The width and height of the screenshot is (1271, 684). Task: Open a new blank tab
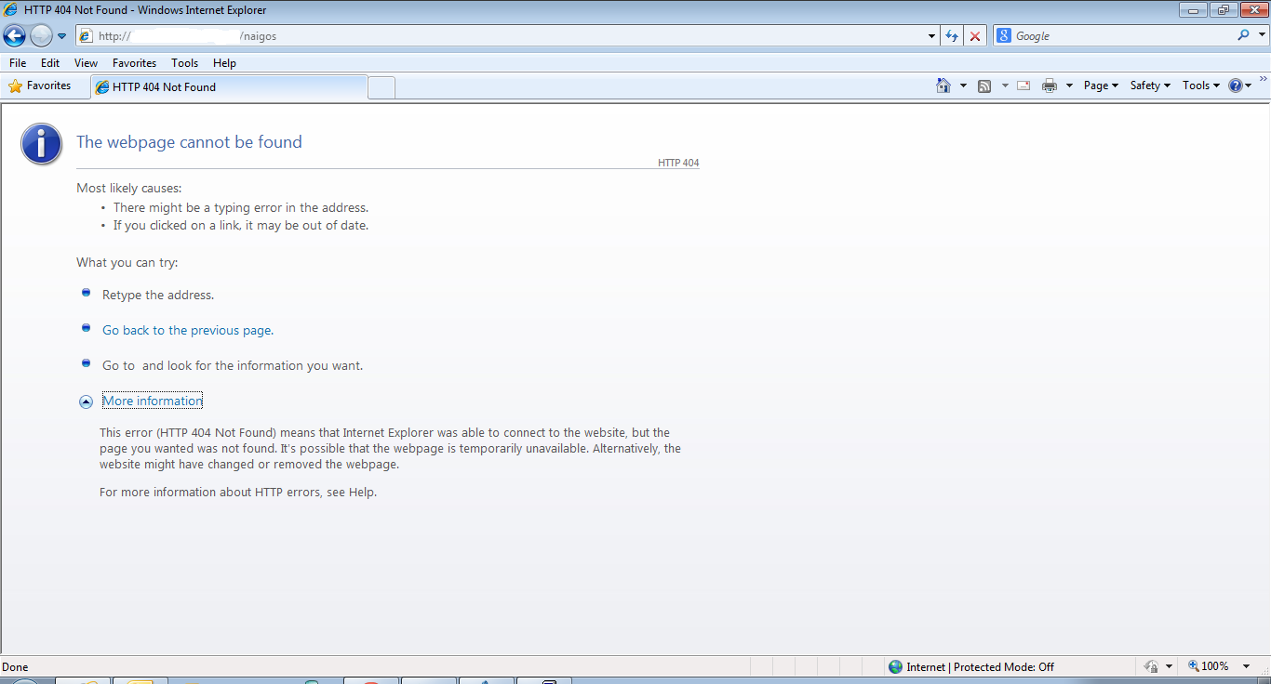[x=381, y=87]
